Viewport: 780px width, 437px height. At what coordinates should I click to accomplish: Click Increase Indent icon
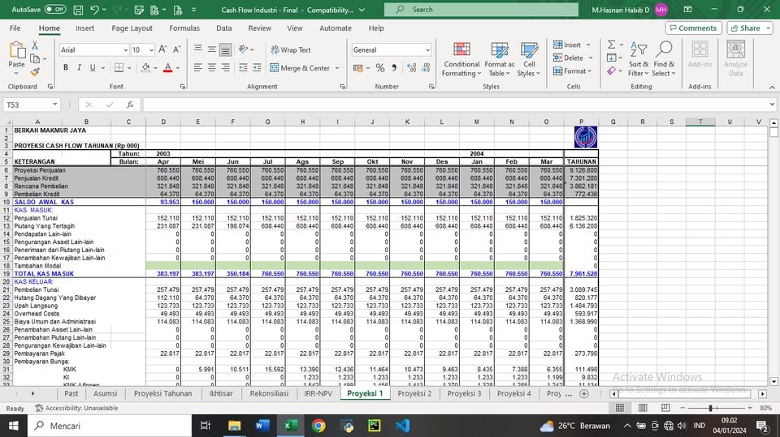(x=257, y=67)
